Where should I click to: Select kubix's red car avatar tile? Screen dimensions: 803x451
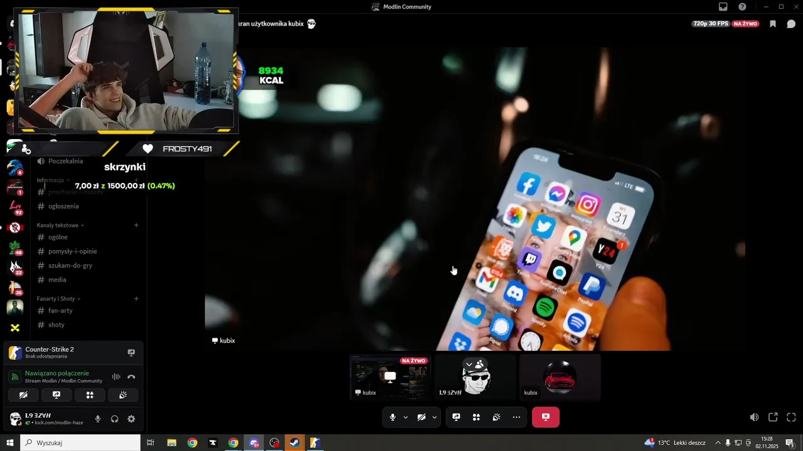tap(560, 377)
